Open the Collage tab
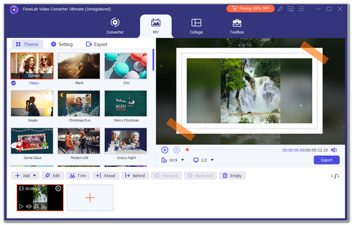The image size is (352, 225). pyautogui.click(x=196, y=26)
